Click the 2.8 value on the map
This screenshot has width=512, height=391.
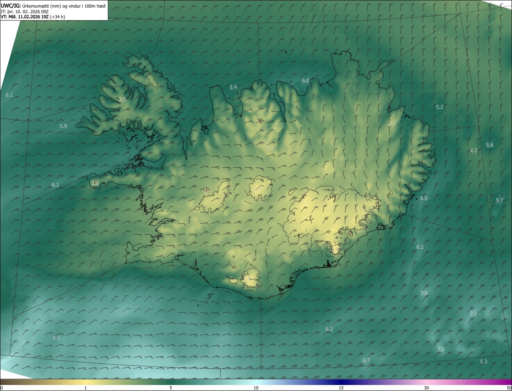95,183
